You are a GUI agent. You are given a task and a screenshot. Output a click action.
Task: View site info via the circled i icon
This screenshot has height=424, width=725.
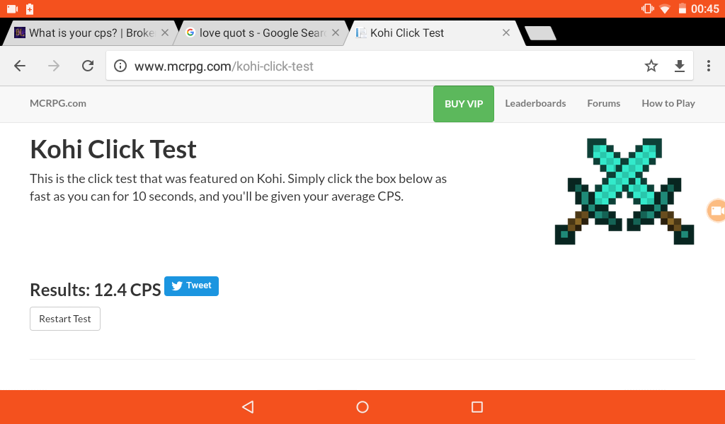click(x=120, y=66)
